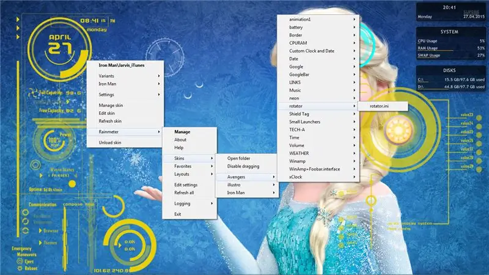Choose Refresh all
Viewport: 489px width, 275px height.
[x=189, y=193]
